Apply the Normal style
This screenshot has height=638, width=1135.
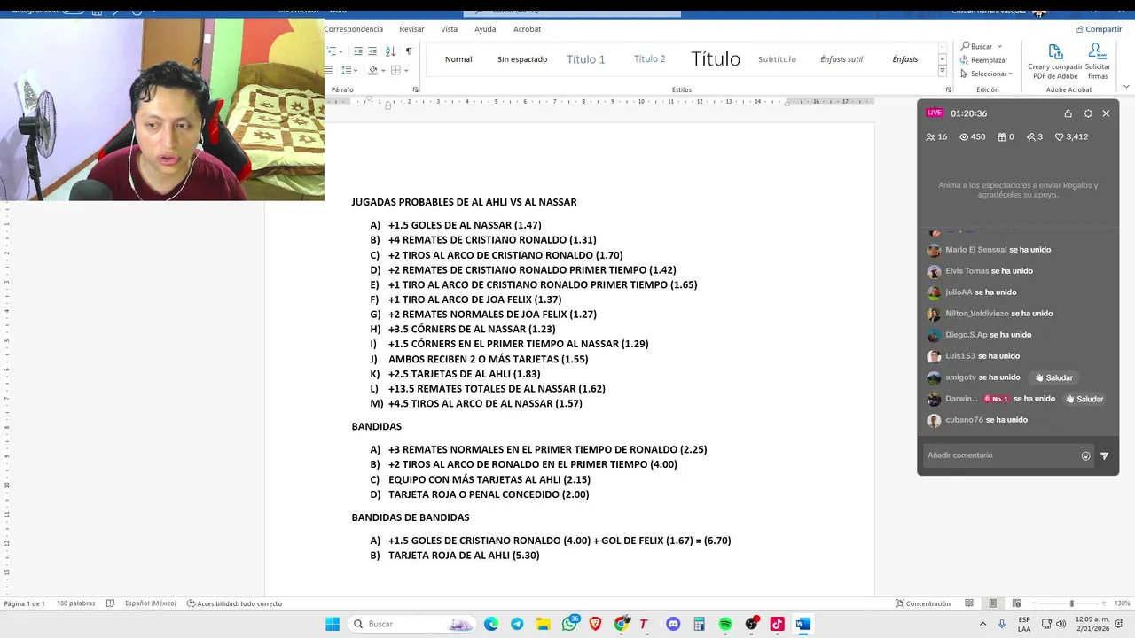(x=458, y=59)
